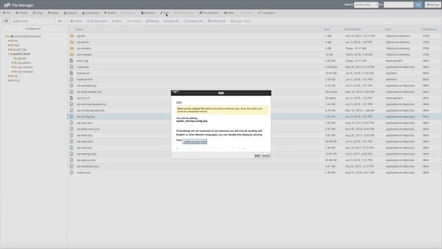The image size is (442, 249).
Task: Click Up One Level
Action: 97,21
